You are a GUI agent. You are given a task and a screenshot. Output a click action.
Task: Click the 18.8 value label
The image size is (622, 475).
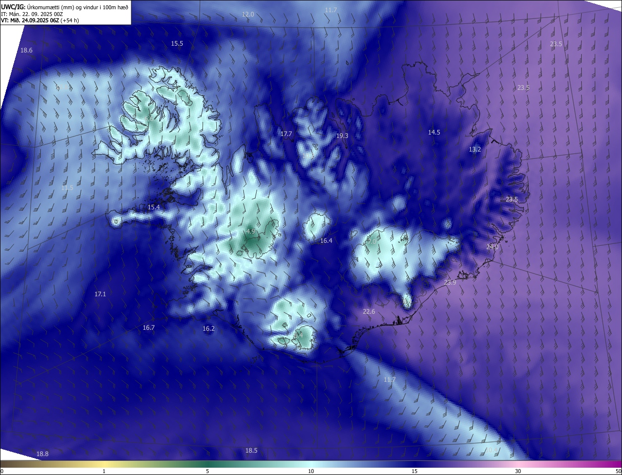[x=43, y=454]
